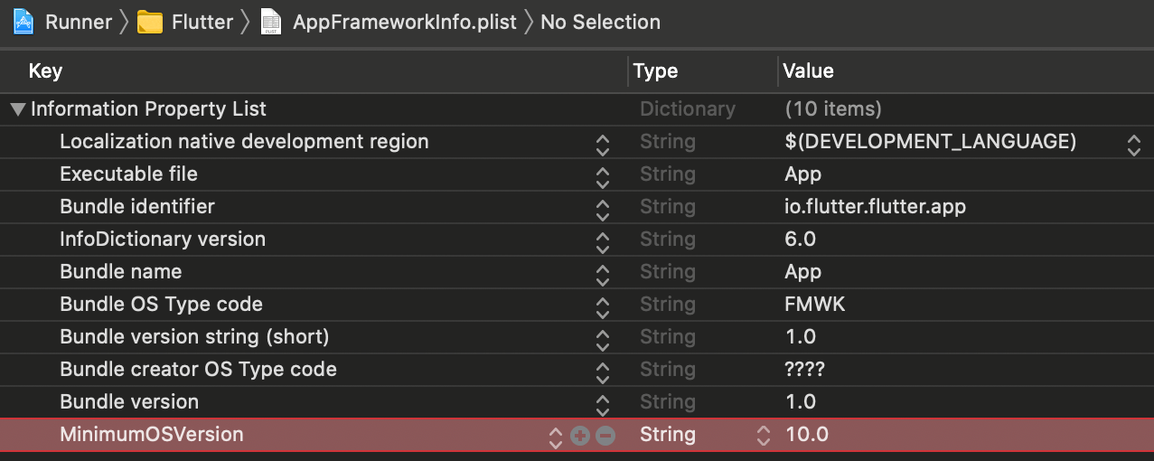
Task: Click the Flutter folder icon in breadcrumb
Action: click(150, 22)
